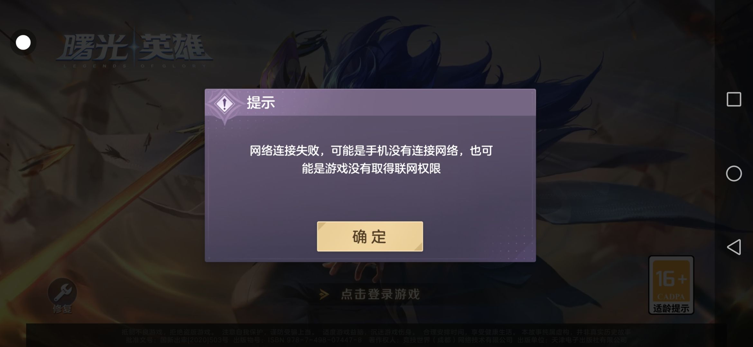Click the 修复 text label

62,309
